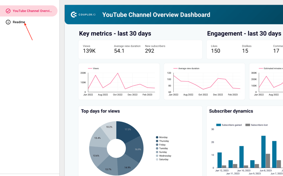
Task: Click the 17.3% dark blue donut slice
Action: pyautogui.click(x=128, y=129)
